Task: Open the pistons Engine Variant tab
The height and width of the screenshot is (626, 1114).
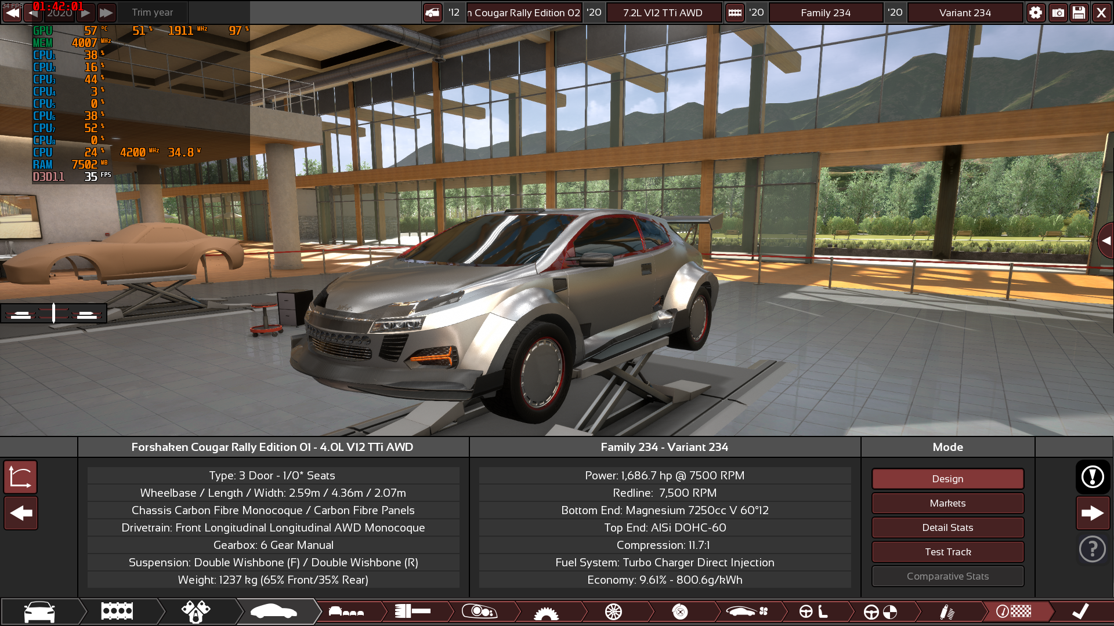Action: point(196,612)
